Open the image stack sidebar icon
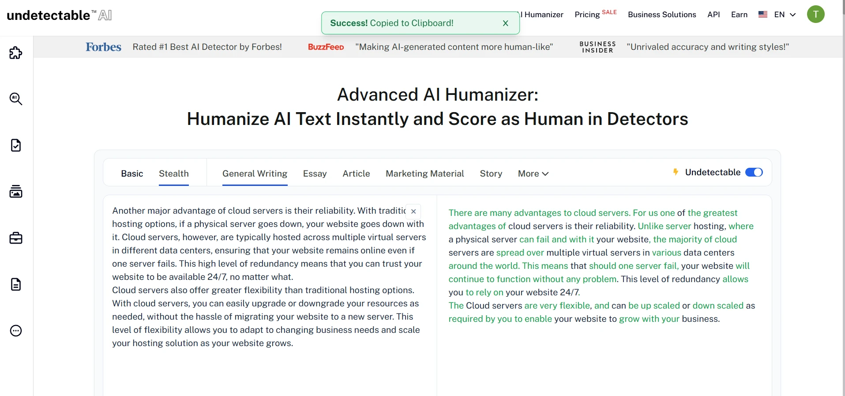The height and width of the screenshot is (396, 845). [x=16, y=192]
